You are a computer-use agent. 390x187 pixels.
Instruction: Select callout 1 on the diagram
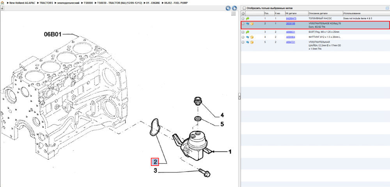point(230,151)
